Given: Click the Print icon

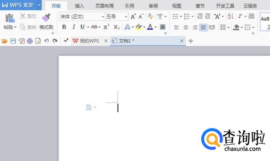Looking at the screenshot, I should (30, 41).
